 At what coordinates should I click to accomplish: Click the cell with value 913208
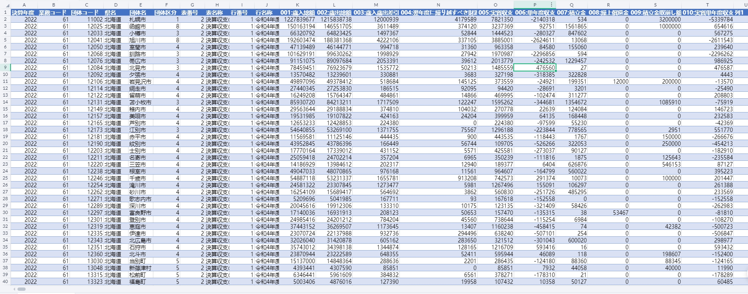pos(438,178)
